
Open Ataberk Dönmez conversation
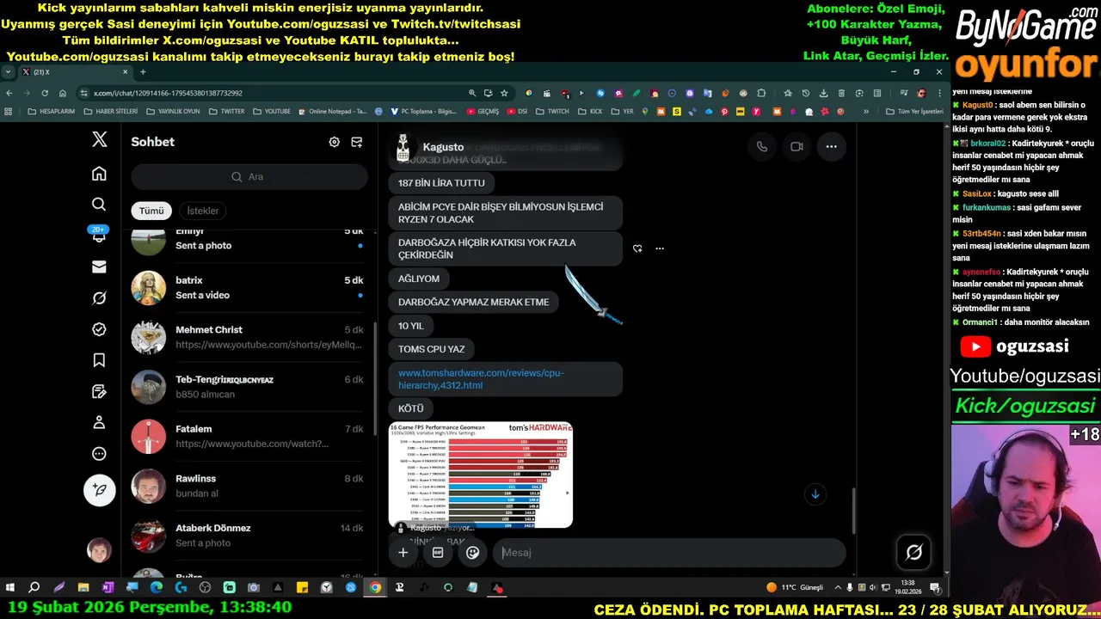point(249,535)
